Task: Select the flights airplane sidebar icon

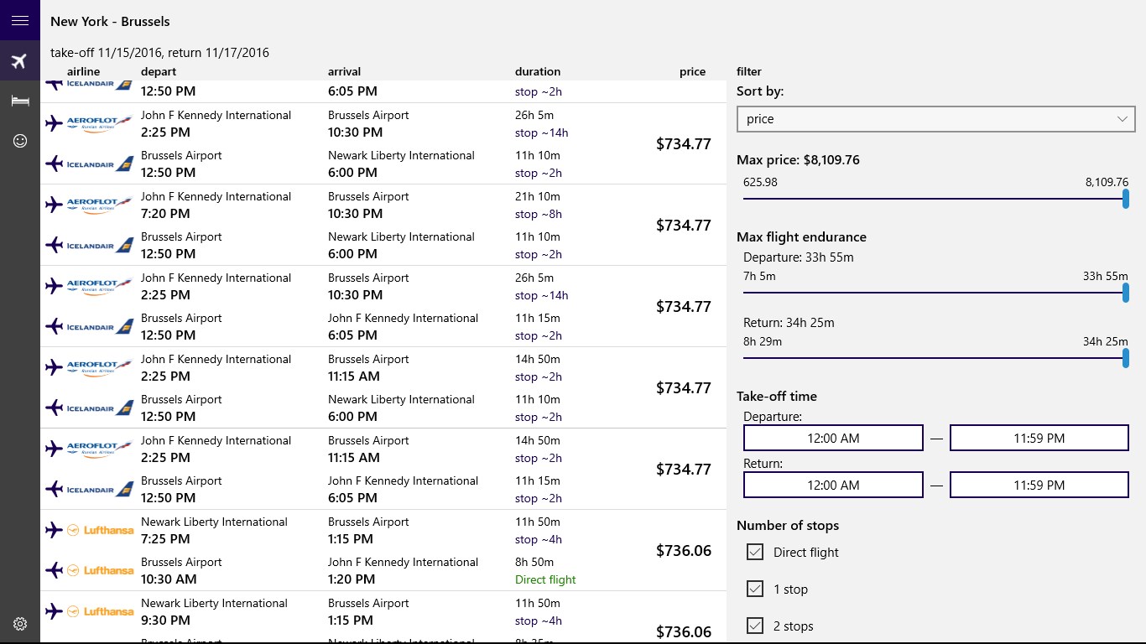Action: coord(20,61)
